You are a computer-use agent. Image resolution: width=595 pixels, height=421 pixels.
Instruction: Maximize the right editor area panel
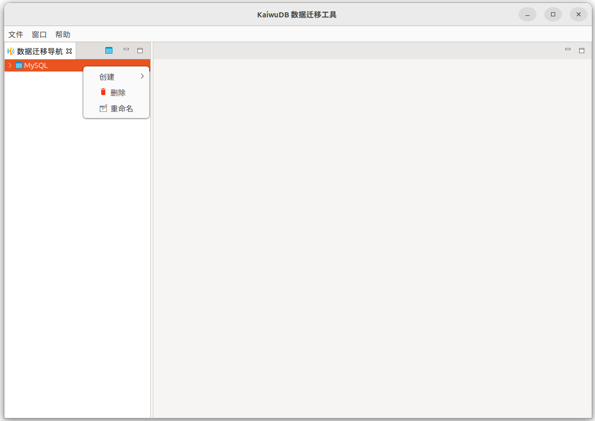tap(581, 51)
